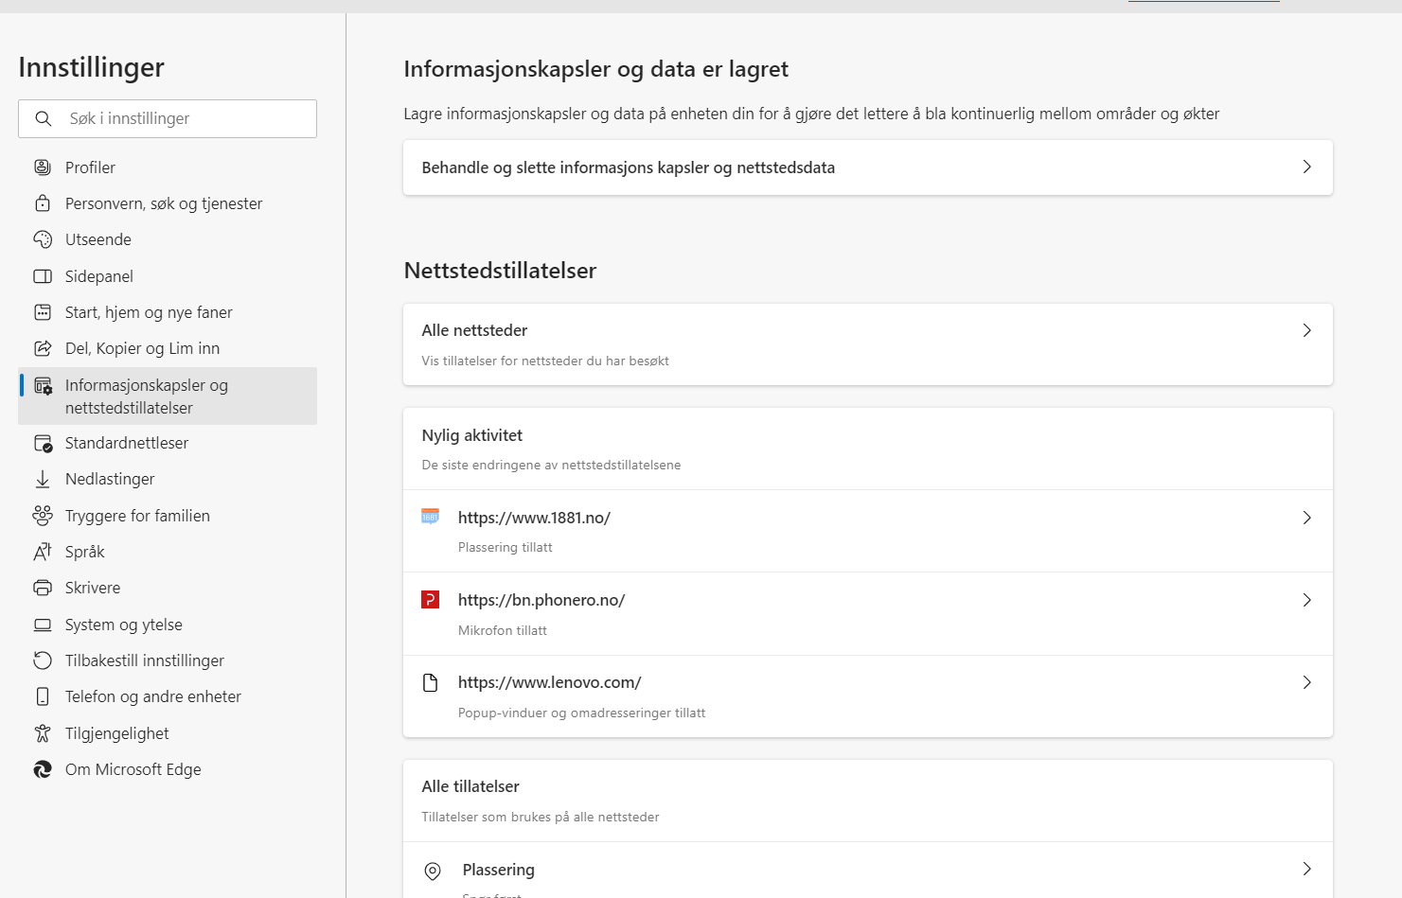Open Start, hjem og nye faner settings
This screenshot has height=898, width=1402.
149,312
